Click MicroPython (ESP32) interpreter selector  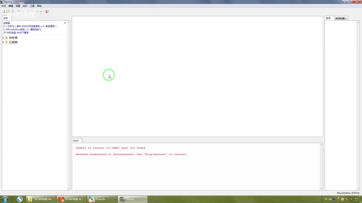(348, 193)
